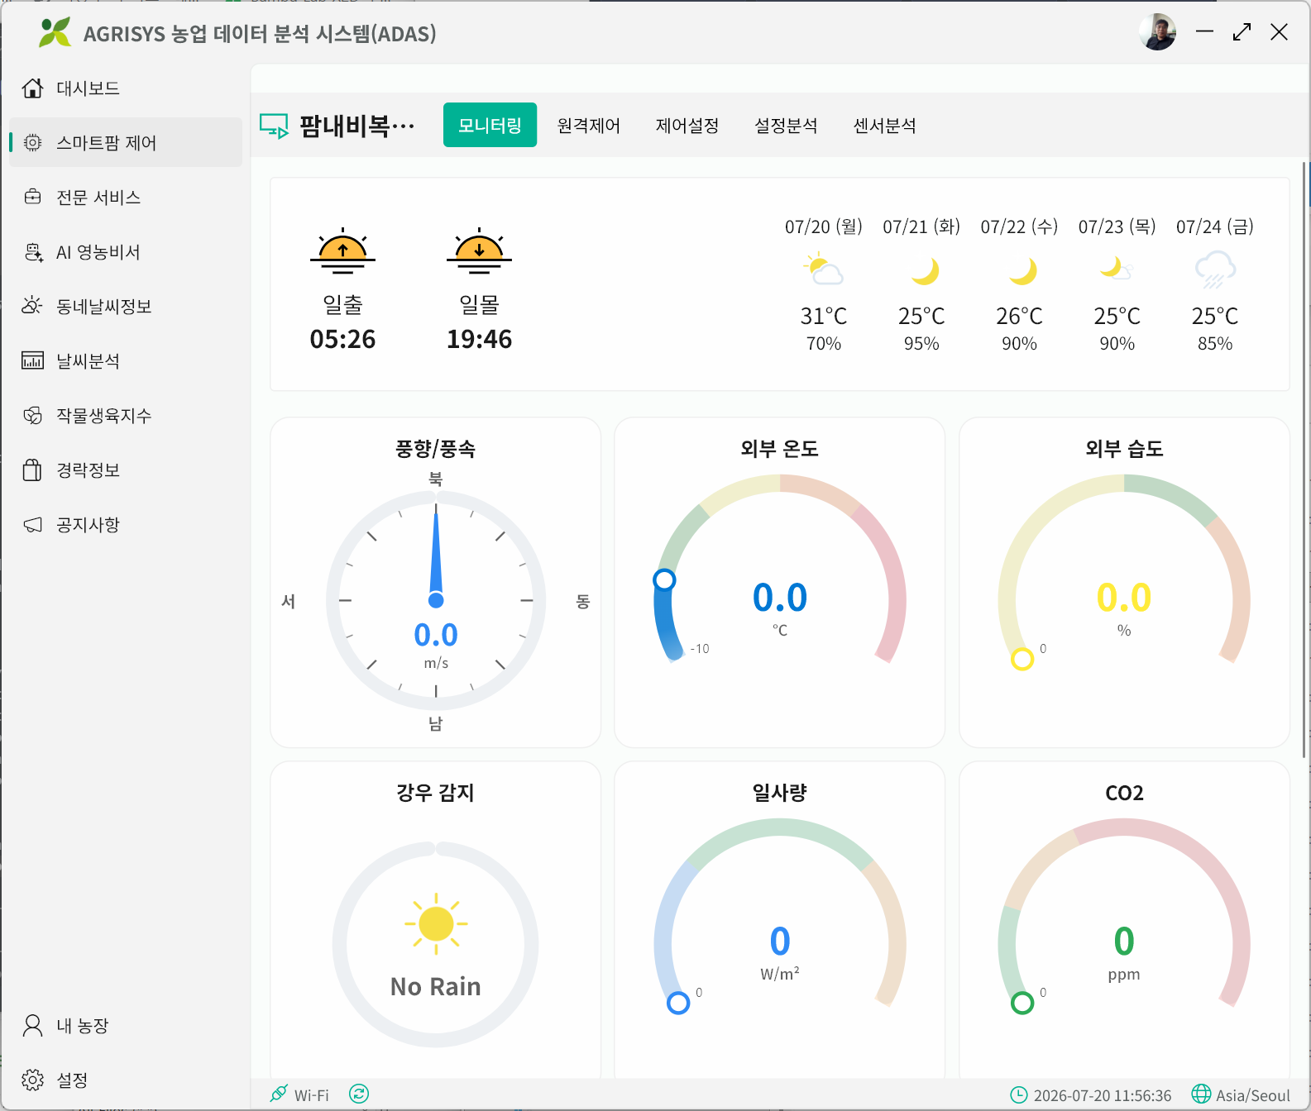
Task: Click the No Rain status text
Action: [435, 986]
